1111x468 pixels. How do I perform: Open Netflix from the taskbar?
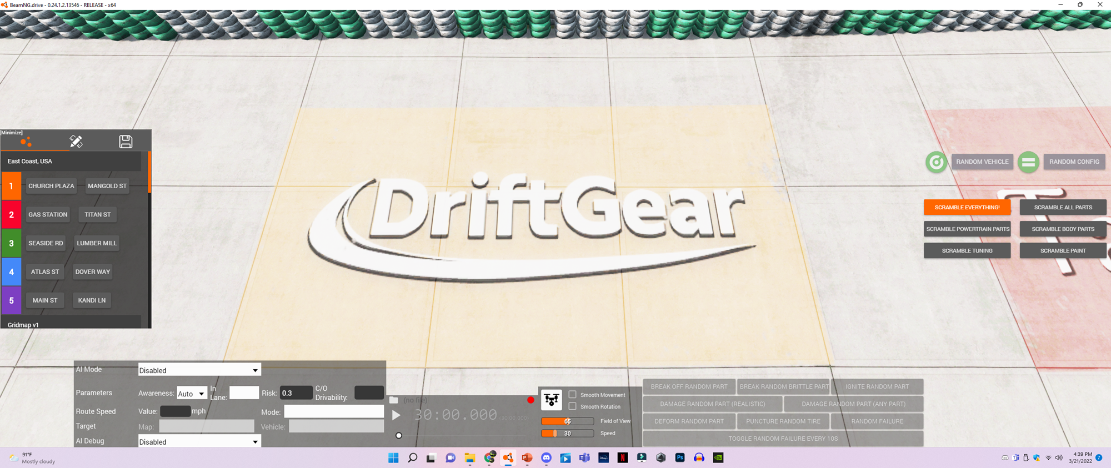tap(623, 457)
